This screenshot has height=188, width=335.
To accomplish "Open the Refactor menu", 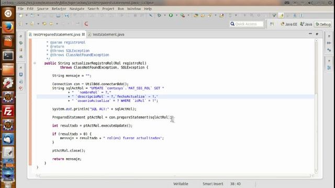I will click(59, 9).
